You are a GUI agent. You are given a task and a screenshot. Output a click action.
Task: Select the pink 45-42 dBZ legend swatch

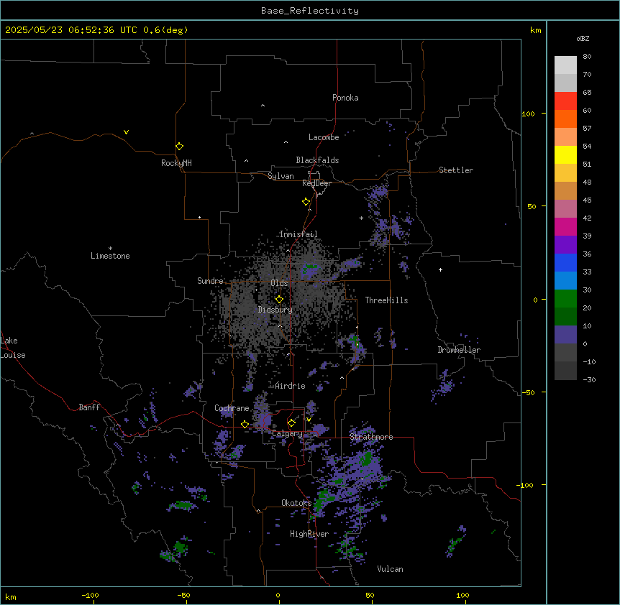pyautogui.click(x=565, y=209)
